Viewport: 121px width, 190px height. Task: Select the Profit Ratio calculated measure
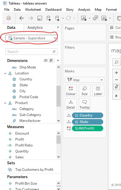[24, 145]
